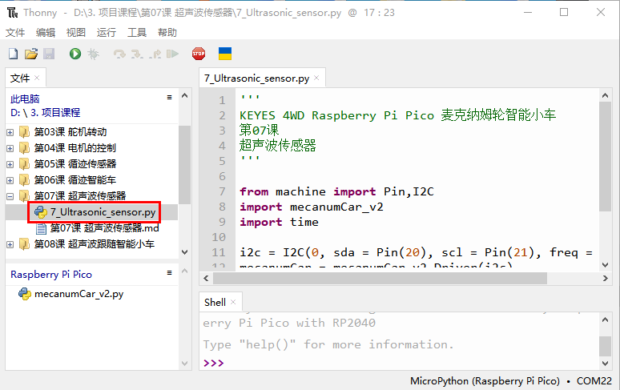Image resolution: width=620 pixels, height=390 pixels.
Task: Select the 第08课 超声波跟随智能小车 folder row
Action: point(92,244)
